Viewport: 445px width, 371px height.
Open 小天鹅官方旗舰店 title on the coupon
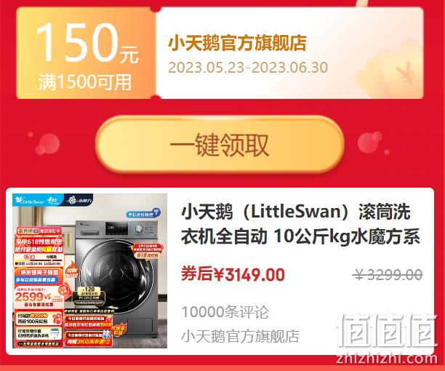point(237,43)
